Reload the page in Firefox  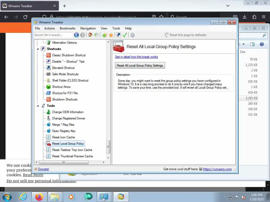point(25,17)
